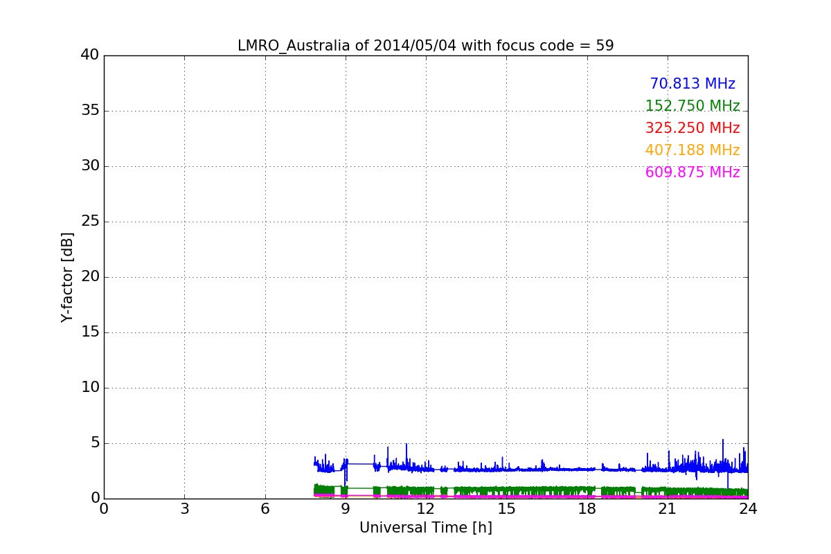This screenshot has height=554, width=831.
Task: Click y-axis tick label 40
Action: click(90, 55)
